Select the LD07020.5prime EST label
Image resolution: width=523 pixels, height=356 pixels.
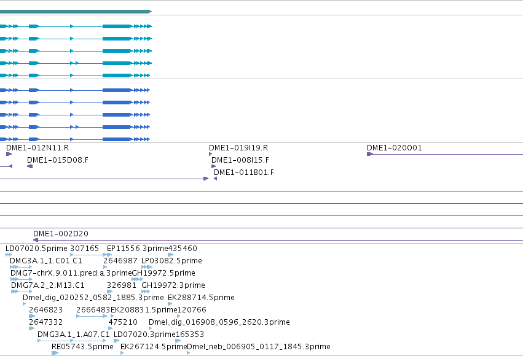[36, 249]
